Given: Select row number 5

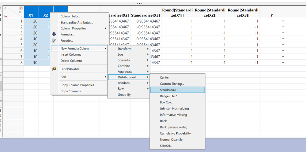Looking at the screenshot, I should point(13,45).
